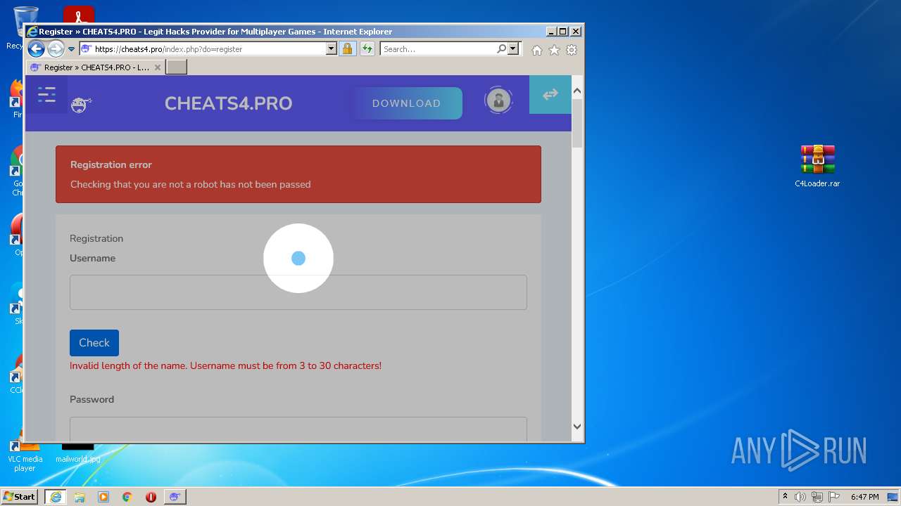Image resolution: width=901 pixels, height=506 pixels.
Task: Open the user avatar profile icon
Action: coord(498,100)
